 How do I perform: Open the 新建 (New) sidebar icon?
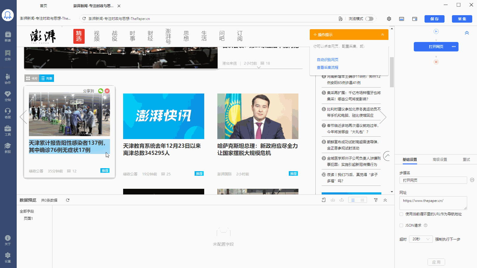8,36
